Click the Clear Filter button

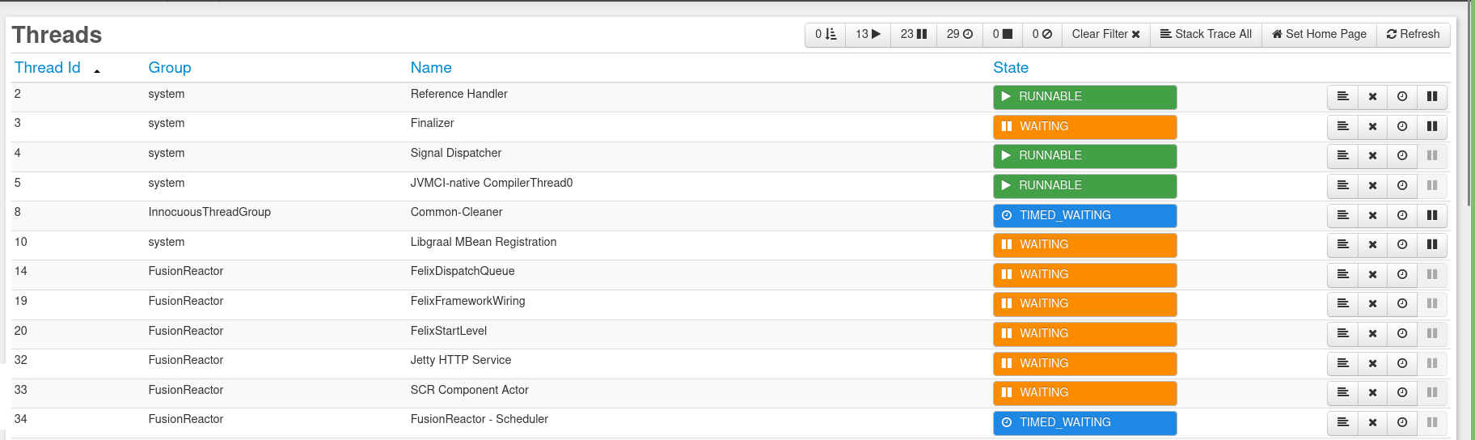[1105, 34]
